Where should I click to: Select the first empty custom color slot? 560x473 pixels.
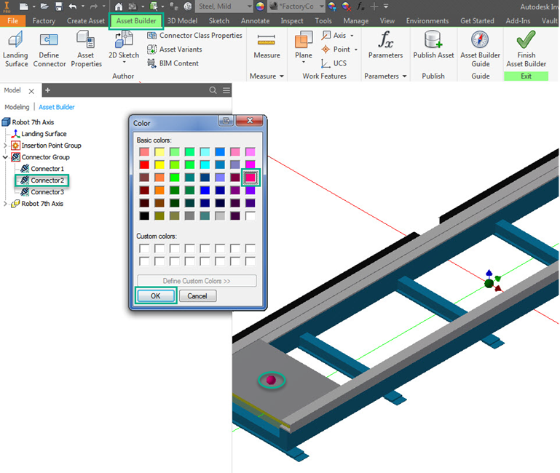144,248
